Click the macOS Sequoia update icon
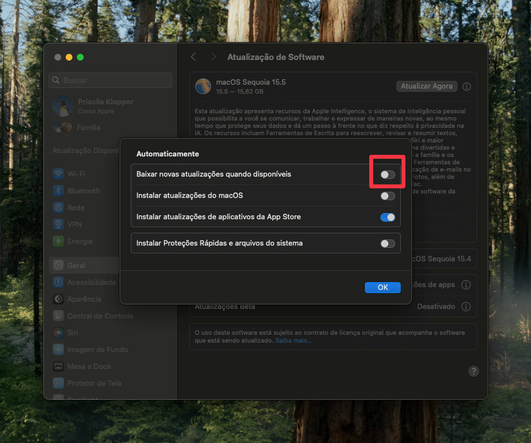 coord(203,86)
